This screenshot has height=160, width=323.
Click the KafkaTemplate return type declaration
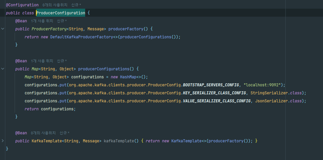coord(47,141)
